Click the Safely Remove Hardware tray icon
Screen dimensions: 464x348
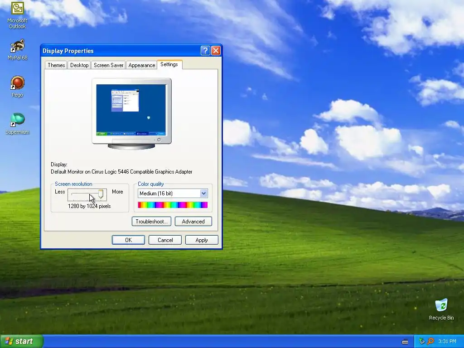click(x=422, y=341)
